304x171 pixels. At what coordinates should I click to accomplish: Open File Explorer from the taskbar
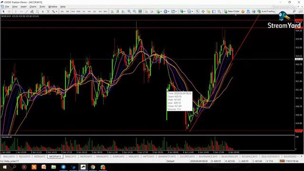coord(54,167)
